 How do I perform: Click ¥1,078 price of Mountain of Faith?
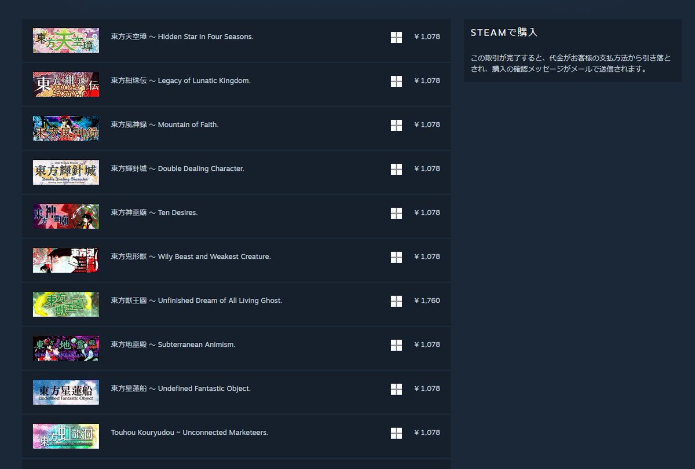427,124
